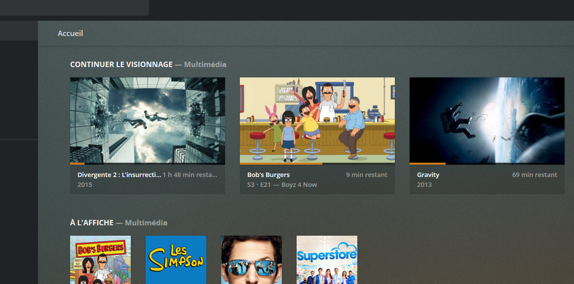Open the Bob's Burgers poster in À l'affiche
The width and height of the screenshot is (574, 284).
click(x=101, y=259)
